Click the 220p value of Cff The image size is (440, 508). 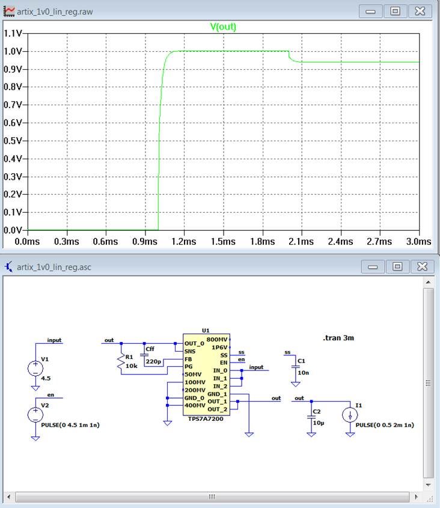pyautogui.click(x=153, y=361)
